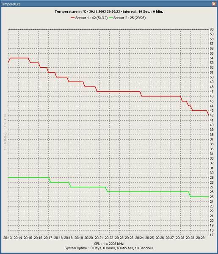Viewport: 218px width, 254px height.
Task: Click the green Sensor 2 legend swatch
Action: (111, 18)
